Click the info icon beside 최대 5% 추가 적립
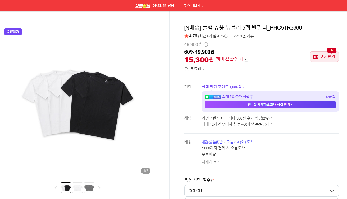Viewport: 347px width, 199px height. (252, 97)
